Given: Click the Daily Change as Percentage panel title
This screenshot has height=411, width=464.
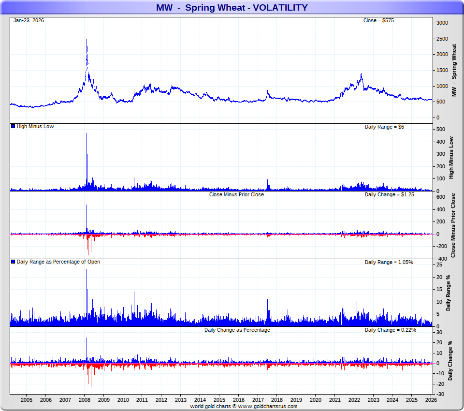Looking at the screenshot, I should [x=237, y=330].
